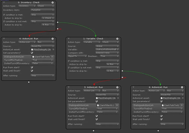Open After running Stop dropdown in node 4
This screenshot has height=133, width=189.
(x=42, y=76)
